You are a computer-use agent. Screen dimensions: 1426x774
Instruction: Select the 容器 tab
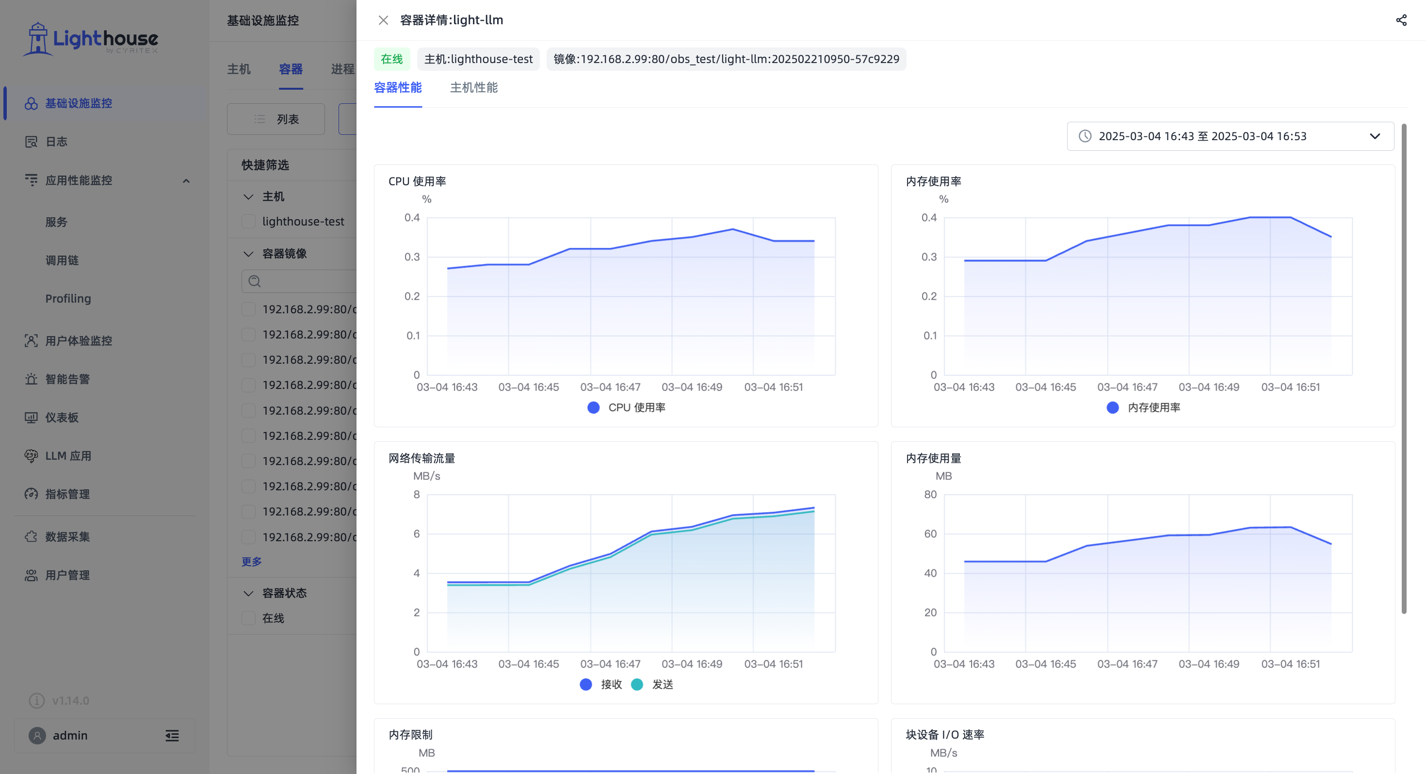pyautogui.click(x=291, y=69)
